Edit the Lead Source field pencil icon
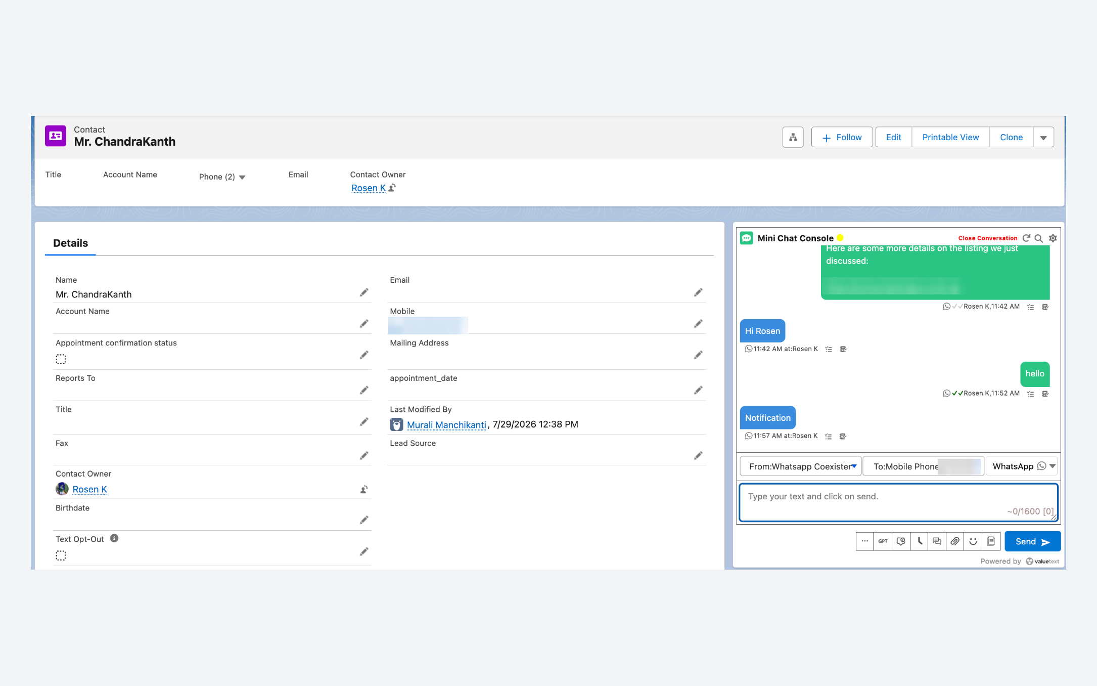 click(x=698, y=456)
